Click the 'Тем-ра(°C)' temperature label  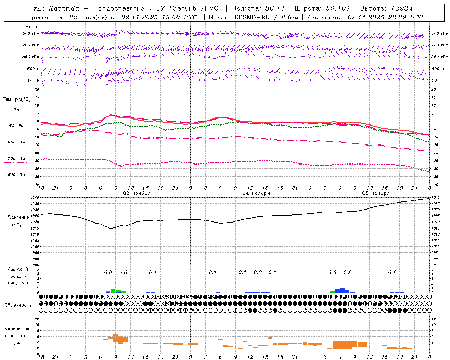click(17, 99)
